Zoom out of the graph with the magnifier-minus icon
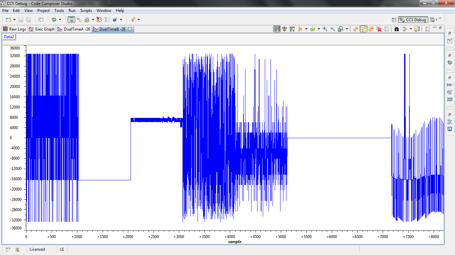This screenshot has width=455, height=255. pos(332,29)
